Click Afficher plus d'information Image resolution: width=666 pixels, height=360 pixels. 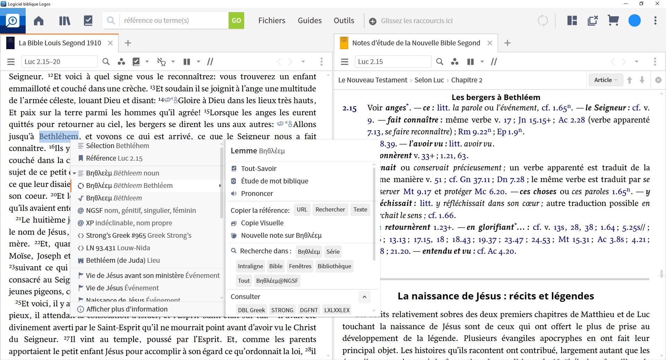pos(127,309)
